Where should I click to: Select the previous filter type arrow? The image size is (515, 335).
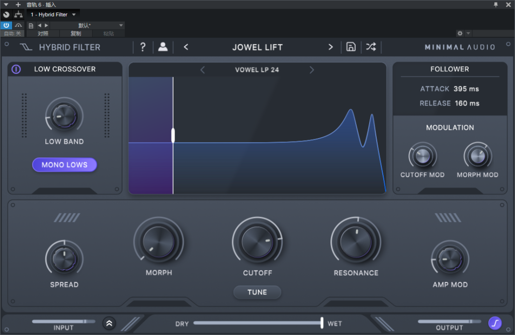[x=203, y=70]
